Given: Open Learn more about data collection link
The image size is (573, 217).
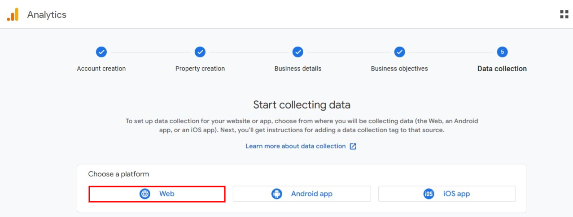Looking at the screenshot, I should [296, 146].
